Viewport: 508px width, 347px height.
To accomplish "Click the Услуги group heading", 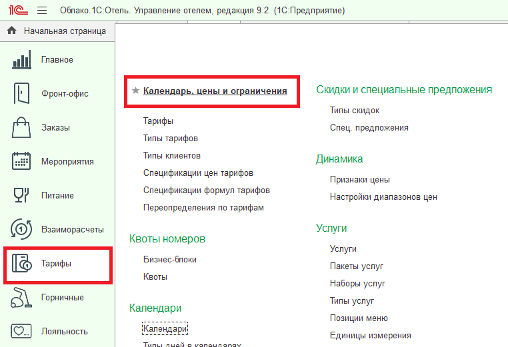I will coord(331,228).
